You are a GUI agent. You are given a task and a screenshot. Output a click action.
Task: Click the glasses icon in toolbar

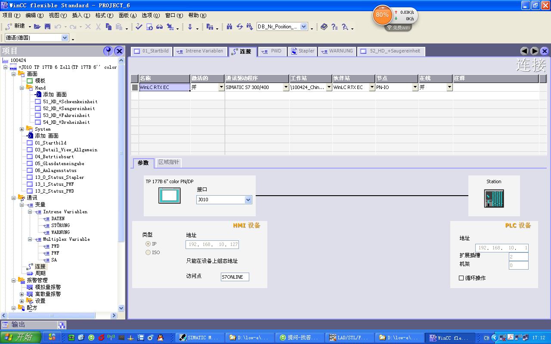click(x=159, y=27)
